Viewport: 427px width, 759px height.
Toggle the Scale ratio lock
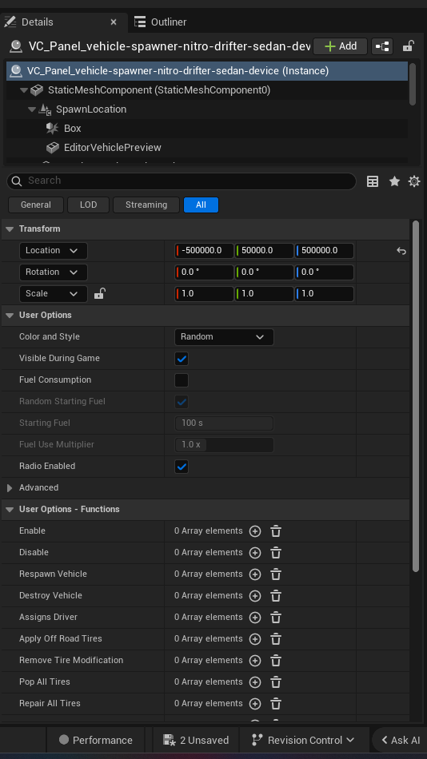point(99,293)
